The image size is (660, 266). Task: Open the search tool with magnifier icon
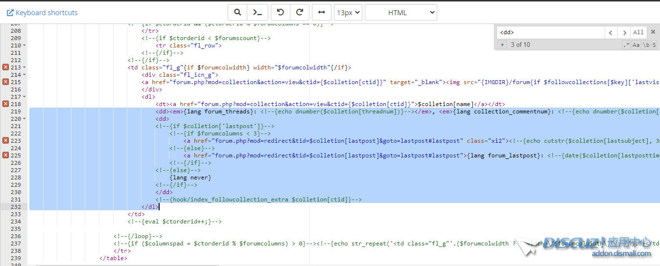click(237, 13)
